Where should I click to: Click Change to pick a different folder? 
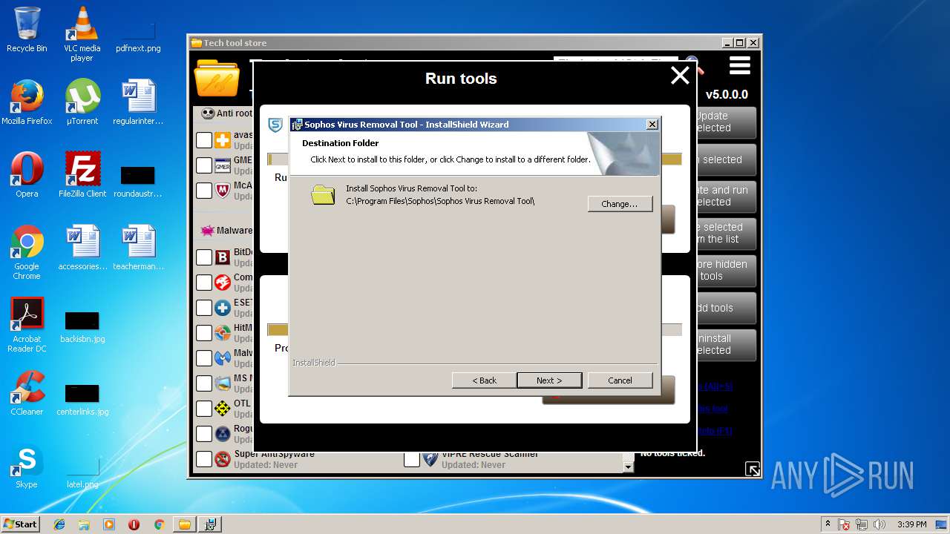(620, 204)
